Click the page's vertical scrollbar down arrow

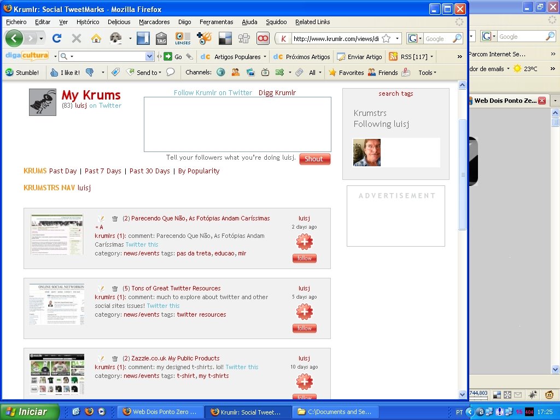point(462,394)
